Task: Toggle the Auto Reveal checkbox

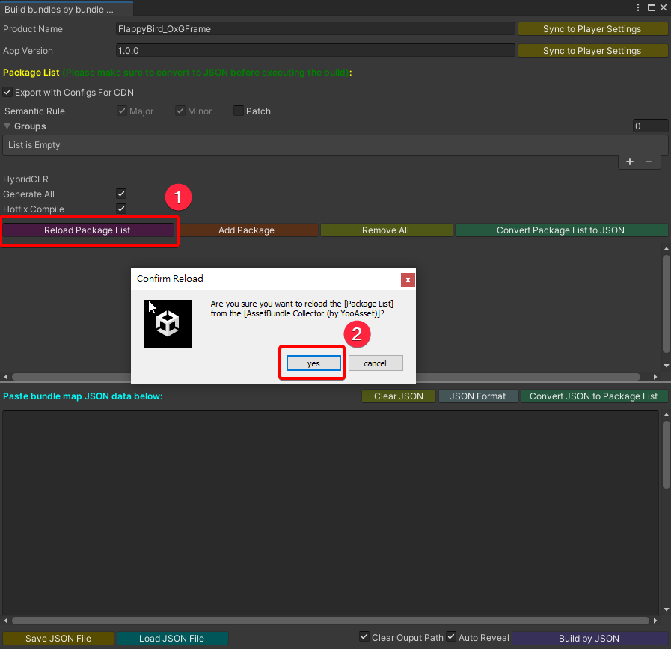Action: [x=451, y=637]
